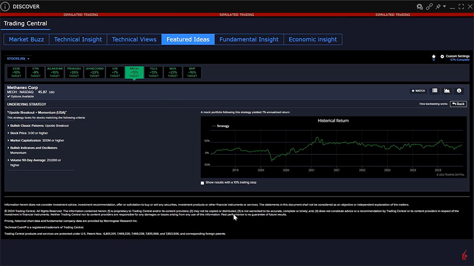
Task: Switch to the list view icon
Action: pyautogui.click(x=435, y=91)
